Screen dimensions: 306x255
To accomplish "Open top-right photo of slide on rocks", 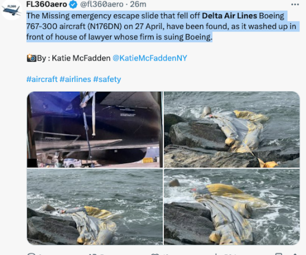I will click(x=232, y=129).
